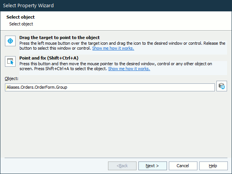Click the crosshair drag target icon

tap(10, 41)
